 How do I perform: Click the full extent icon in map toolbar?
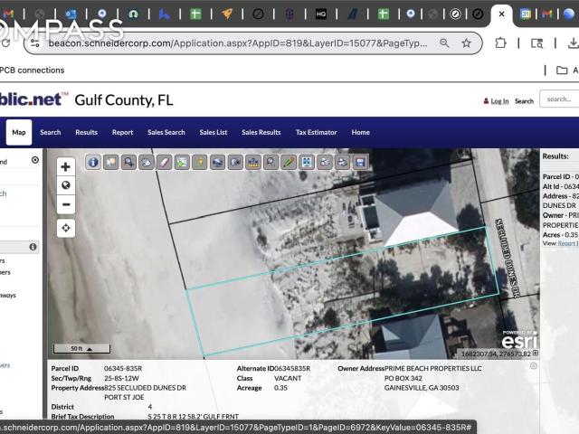point(307,162)
